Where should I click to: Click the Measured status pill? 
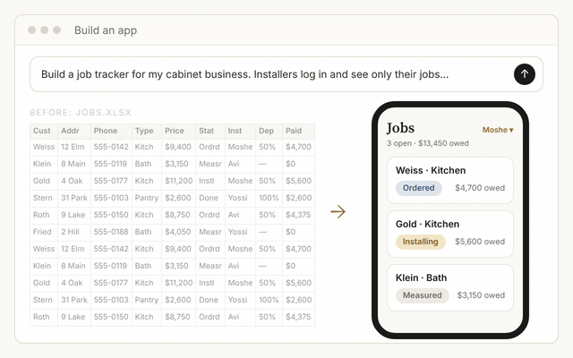coord(422,295)
